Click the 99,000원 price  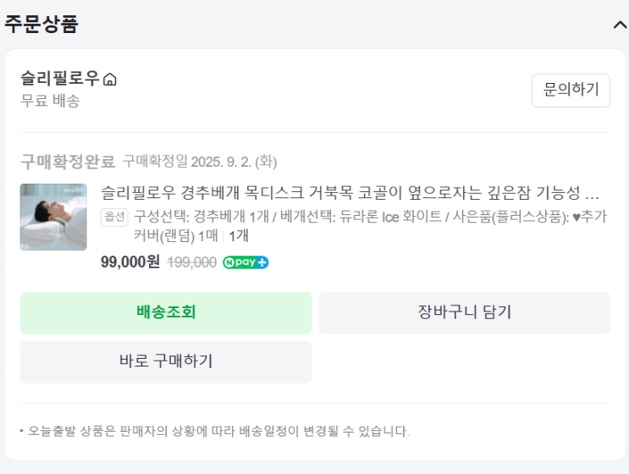pos(130,262)
